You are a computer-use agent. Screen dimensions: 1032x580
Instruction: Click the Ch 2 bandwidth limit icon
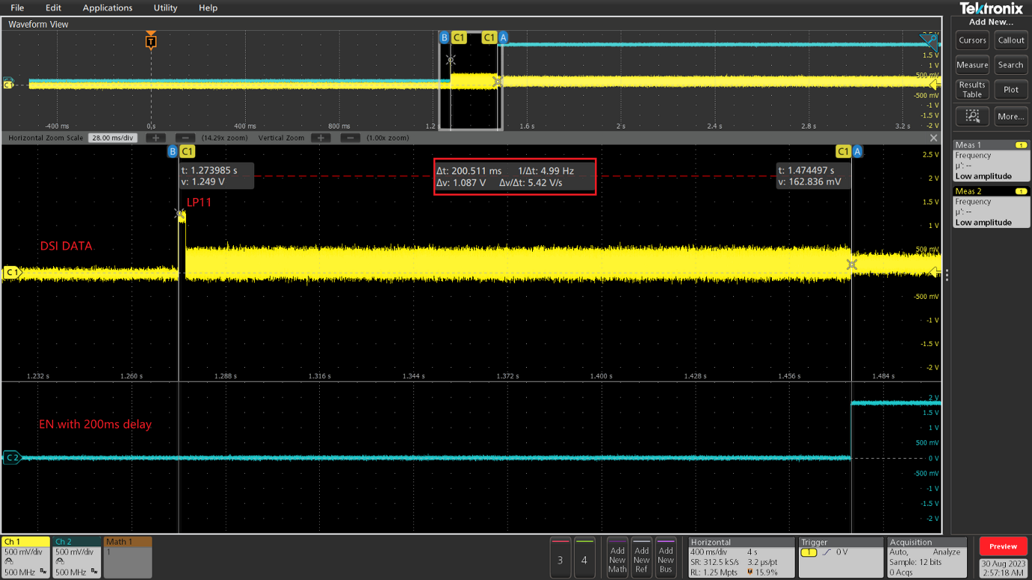pos(94,572)
